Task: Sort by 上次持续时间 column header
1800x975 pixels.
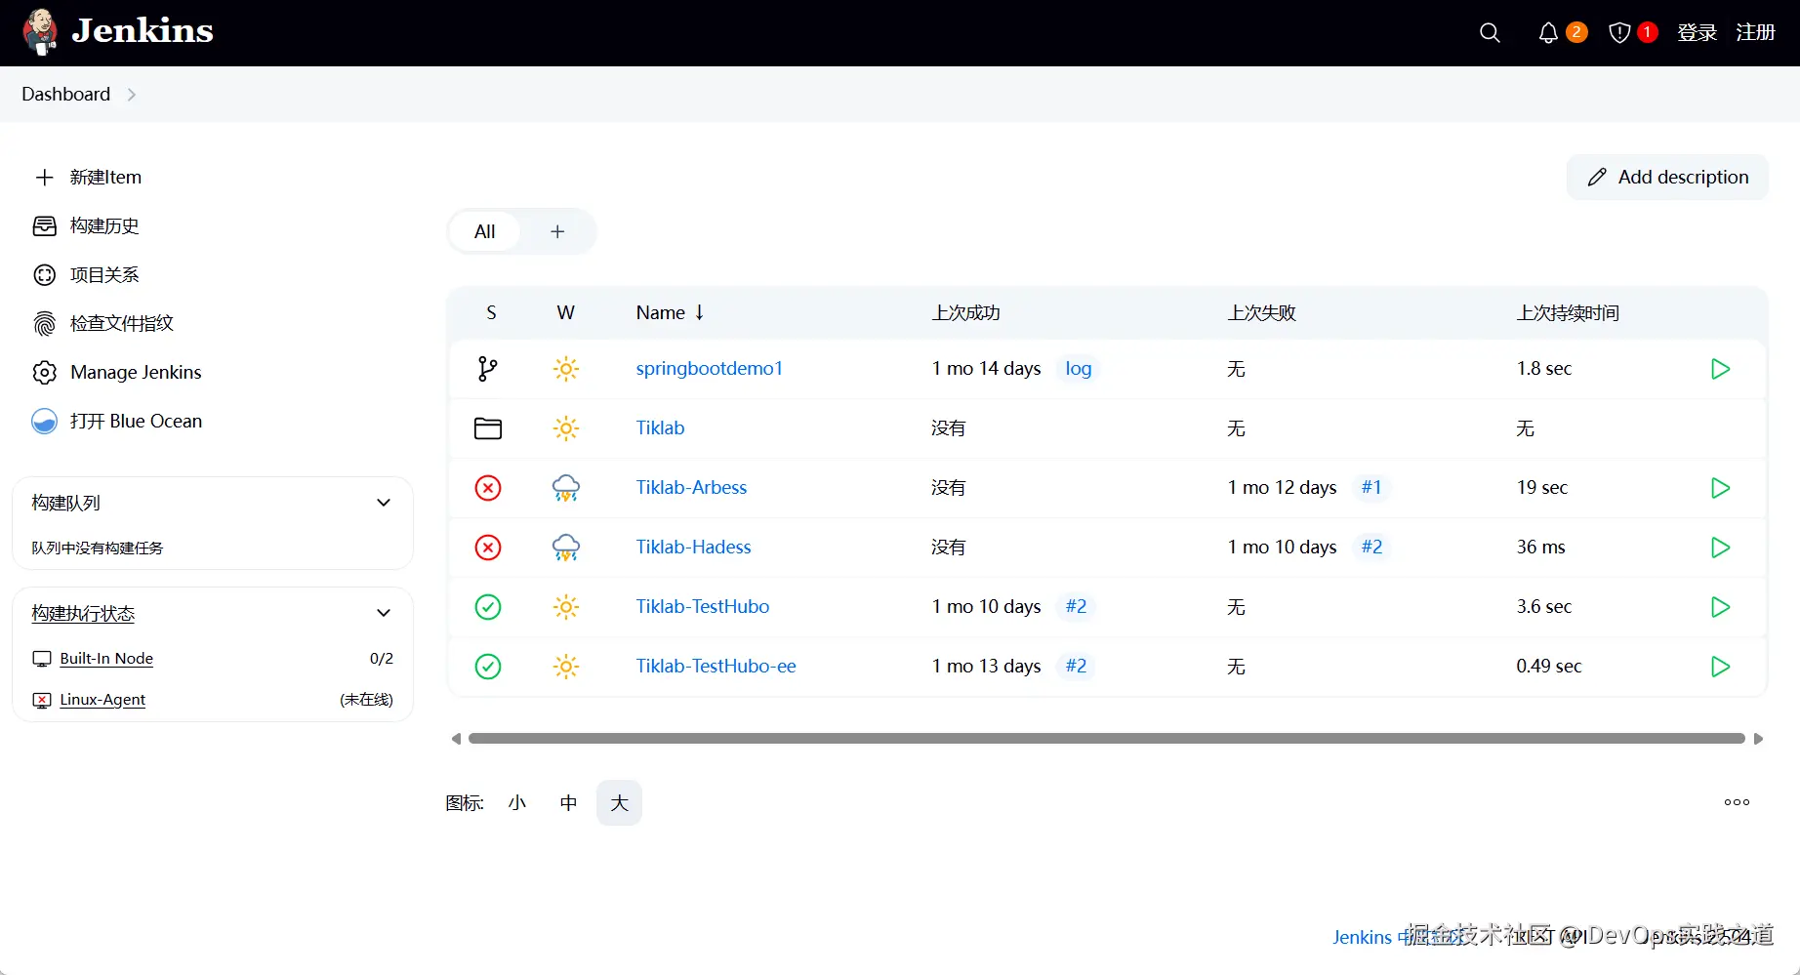Action: pyautogui.click(x=1568, y=313)
